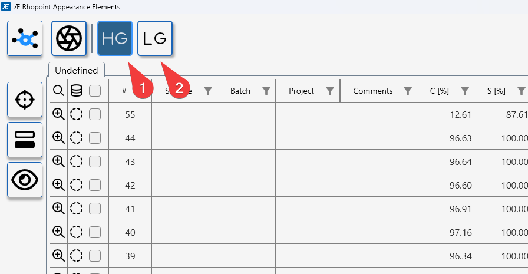Click the magnifier search icon in header
528x274 pixels.
pos(58,91)
